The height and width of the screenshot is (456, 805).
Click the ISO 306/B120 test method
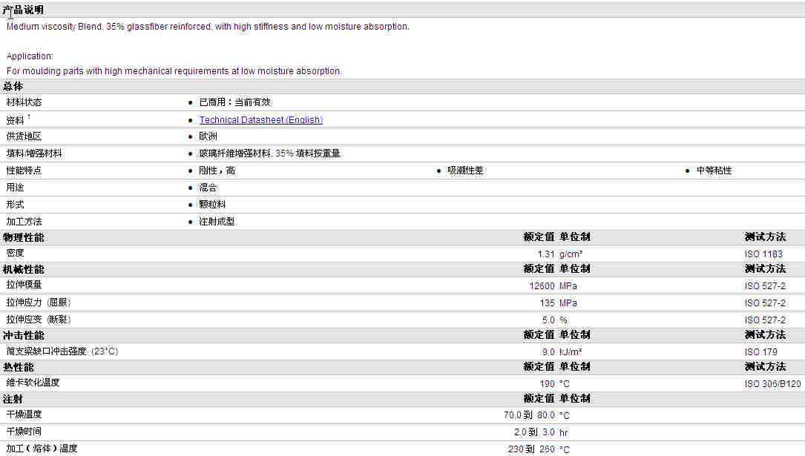coord(772,383)
